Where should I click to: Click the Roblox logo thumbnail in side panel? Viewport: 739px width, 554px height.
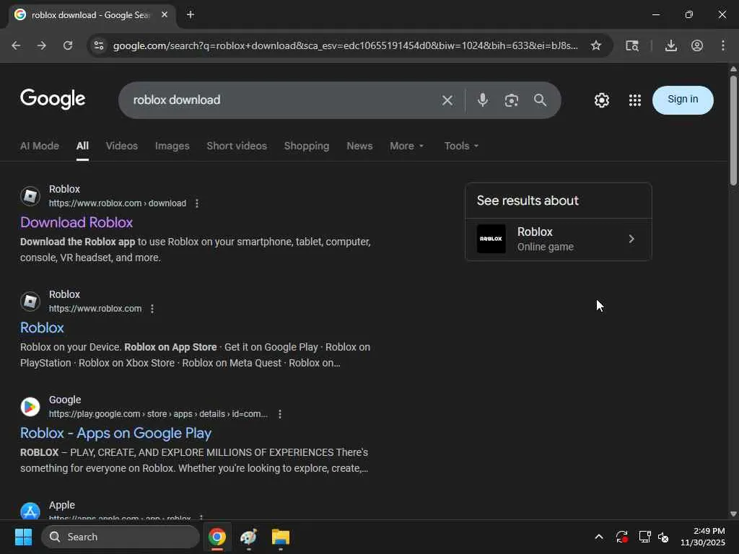pyautogui.click(x=491, y=239)
